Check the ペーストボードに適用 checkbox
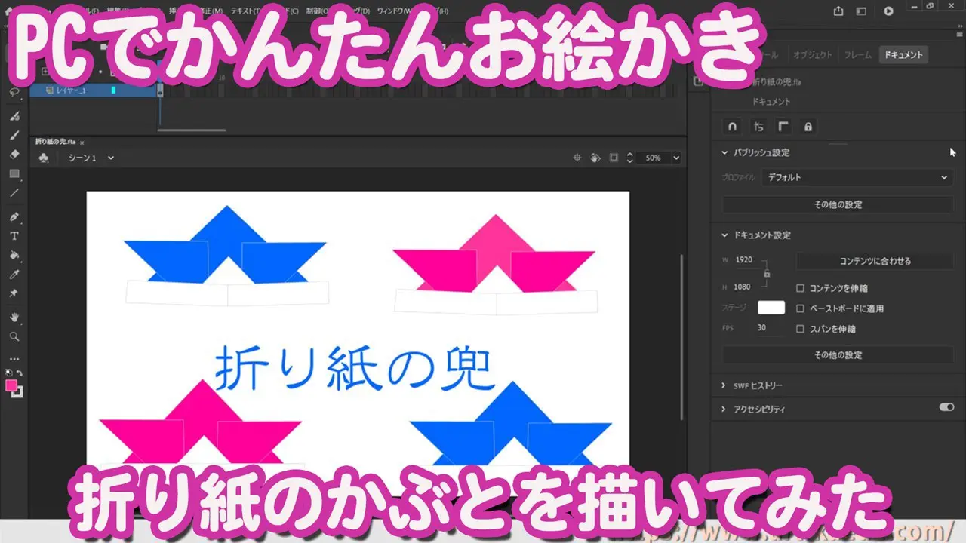The width and height of the screenshot is (966, 543). tap(801, 308)
